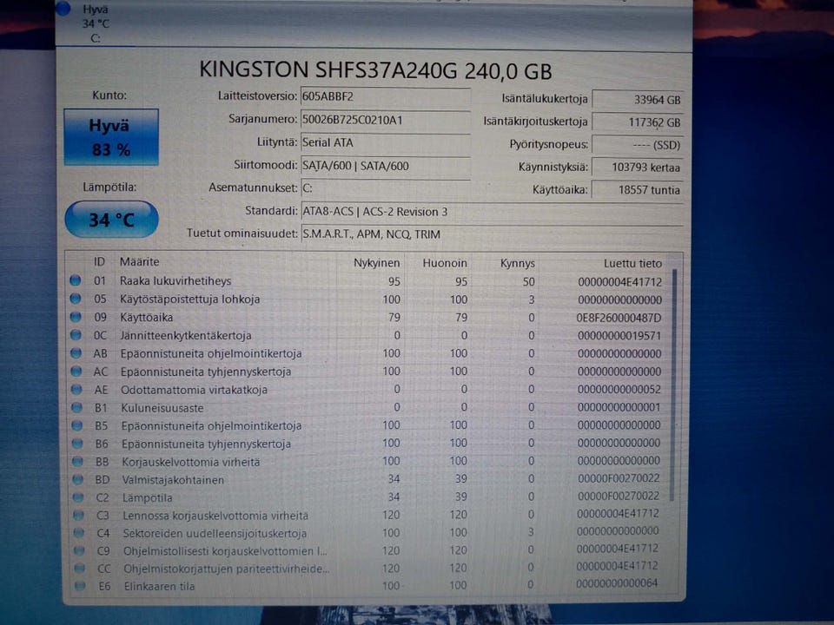Click the Nykyinen column header
The height and width of the screenshot is (625, 834).
376,263
